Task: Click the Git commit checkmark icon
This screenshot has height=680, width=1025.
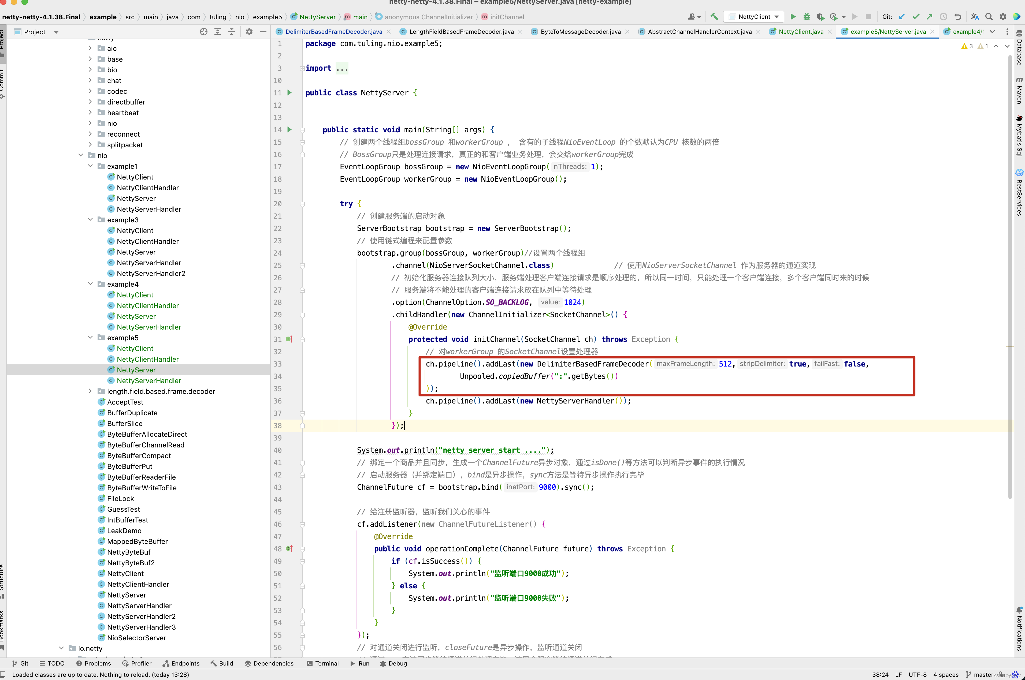Action: click(916, 17)
